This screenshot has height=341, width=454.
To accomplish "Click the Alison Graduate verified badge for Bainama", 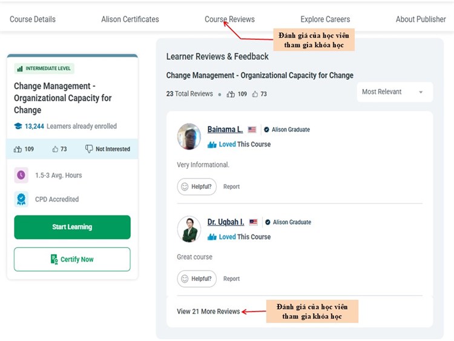I will (266, 130).
